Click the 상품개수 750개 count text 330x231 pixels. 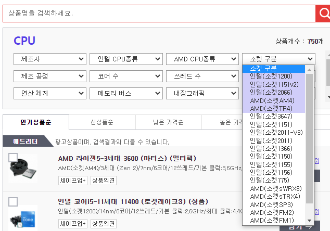299,42
